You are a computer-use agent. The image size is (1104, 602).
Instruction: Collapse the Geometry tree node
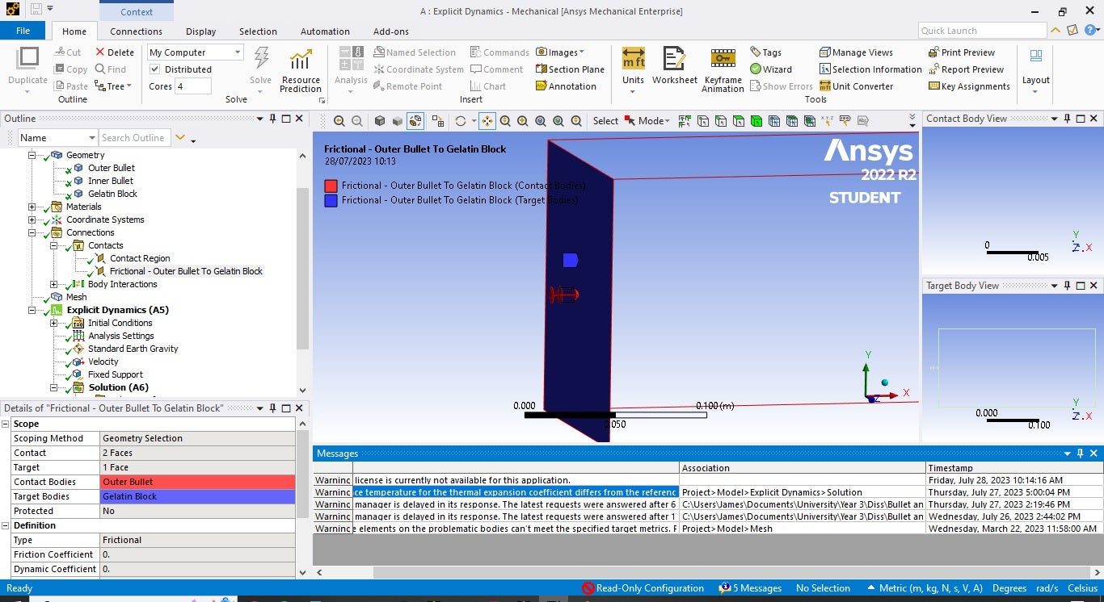tap(32, 155)
